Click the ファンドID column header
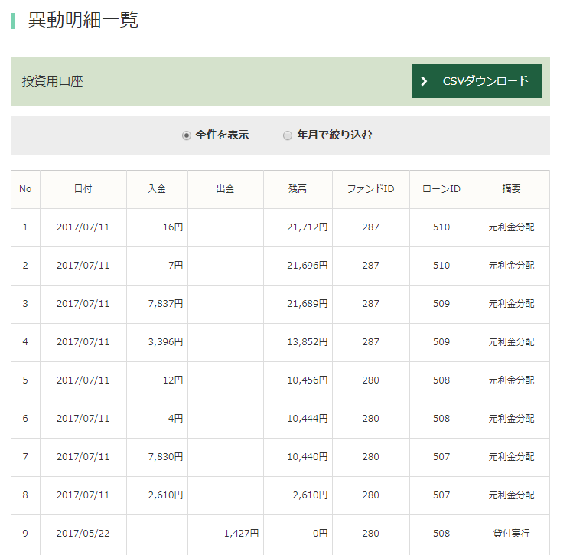 pos(370,189)
